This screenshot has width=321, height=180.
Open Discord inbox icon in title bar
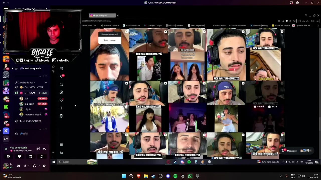[x=291, y=3]
